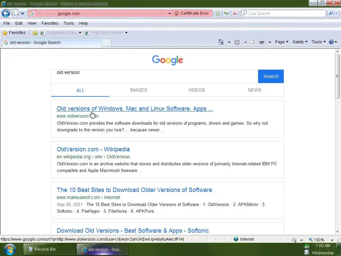Toggle the Compatibility View icon
The width and height of the screenshot is (341, 256).
tap(217, 13)
